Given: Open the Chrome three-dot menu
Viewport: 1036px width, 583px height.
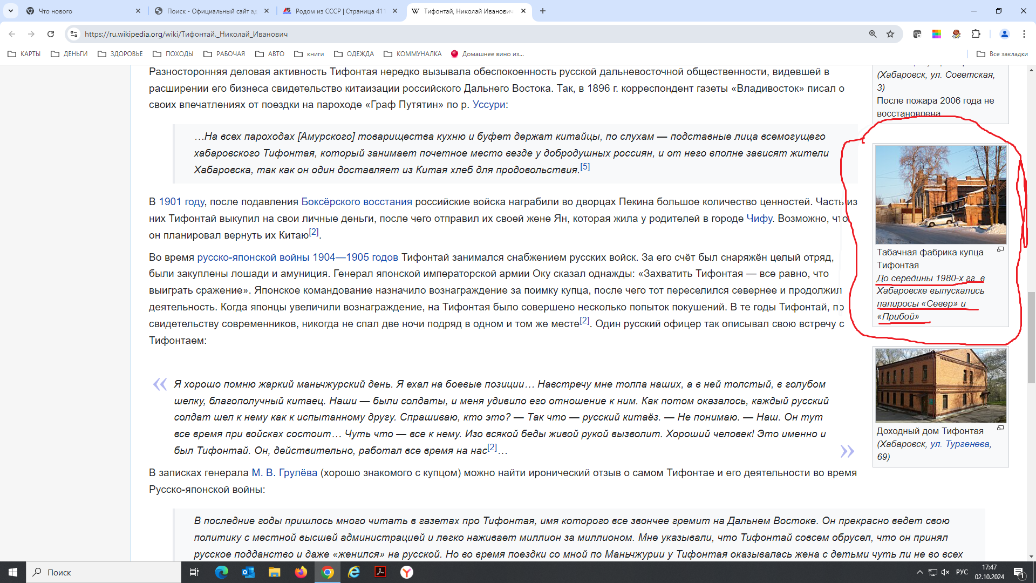Looking at the screenshot, I should pos(1024,34).
